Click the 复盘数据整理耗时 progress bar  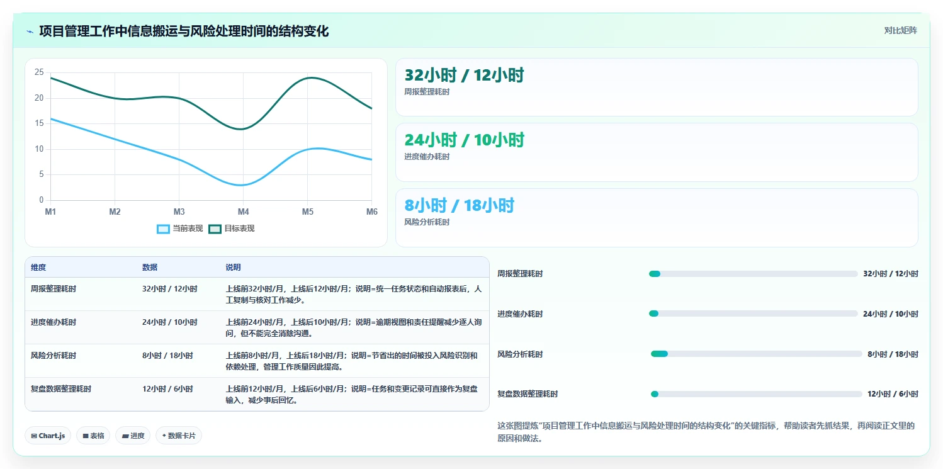756,394
